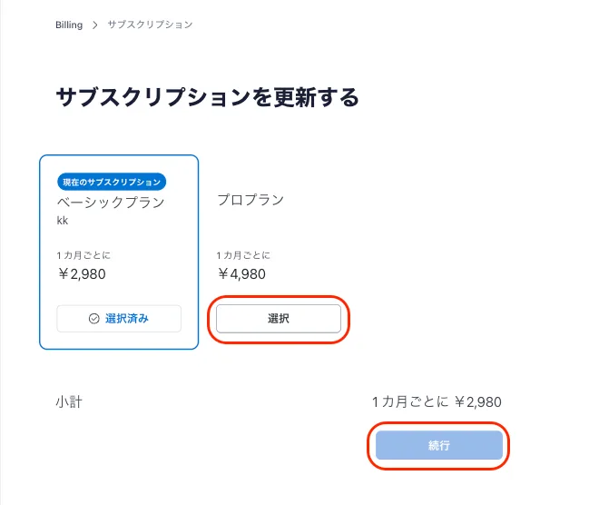
Task: Click 1カ月ごとに label in Basic plan card
Action: tap(83, 255)
